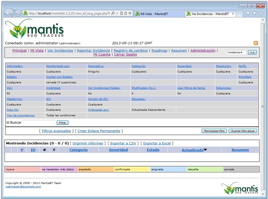Close the Ver Incidencias tab
268x199 pixels.
[x=233, y=14]
